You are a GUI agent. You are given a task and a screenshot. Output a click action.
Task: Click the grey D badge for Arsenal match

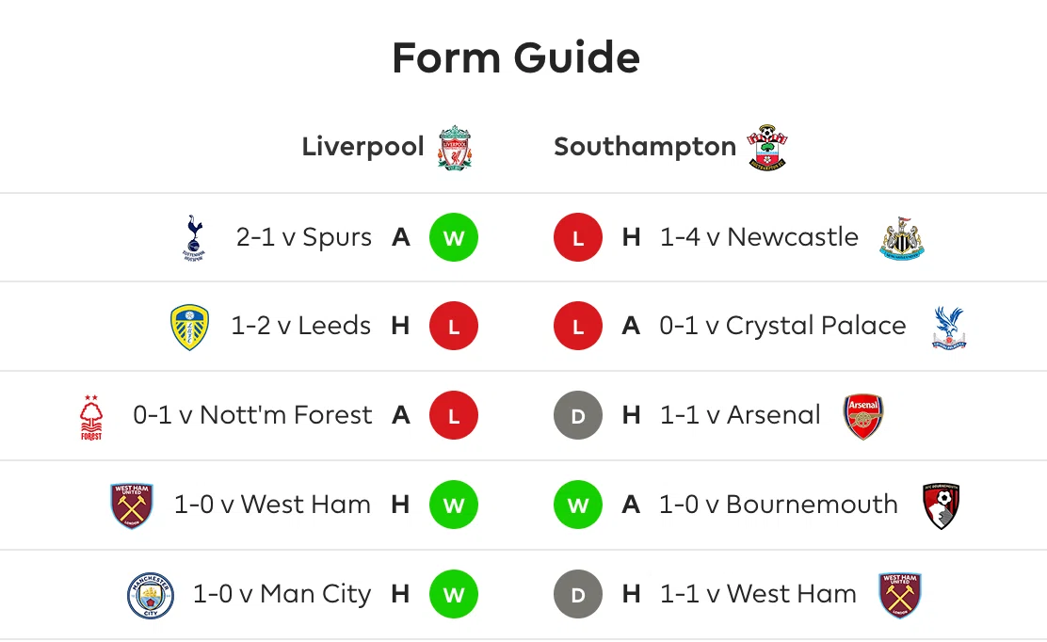pyautogui.click(x=578, y=415)
